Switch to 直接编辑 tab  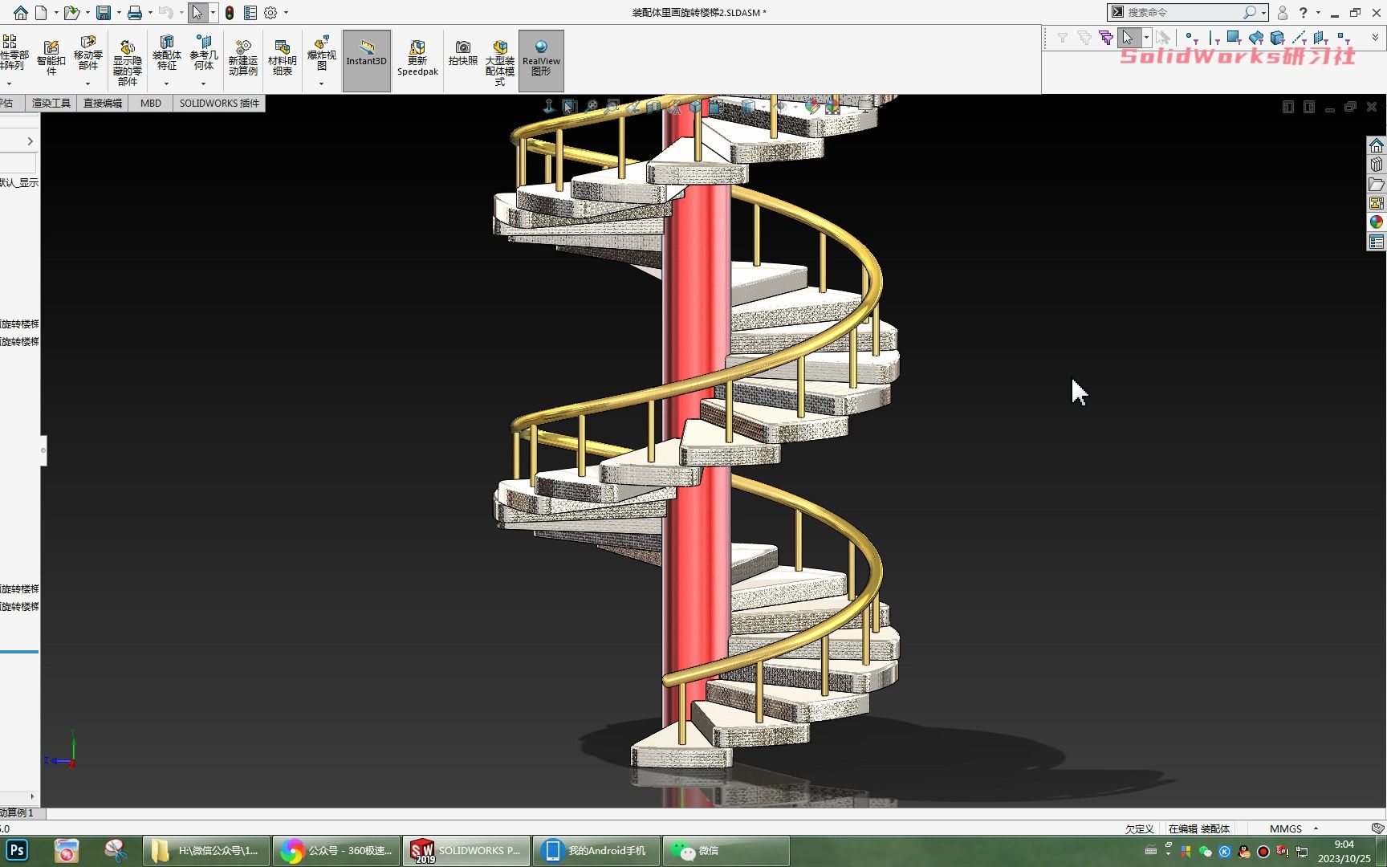click(103, 103)
